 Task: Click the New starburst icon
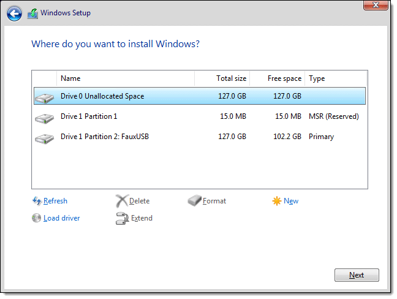(x=277, y=201)
